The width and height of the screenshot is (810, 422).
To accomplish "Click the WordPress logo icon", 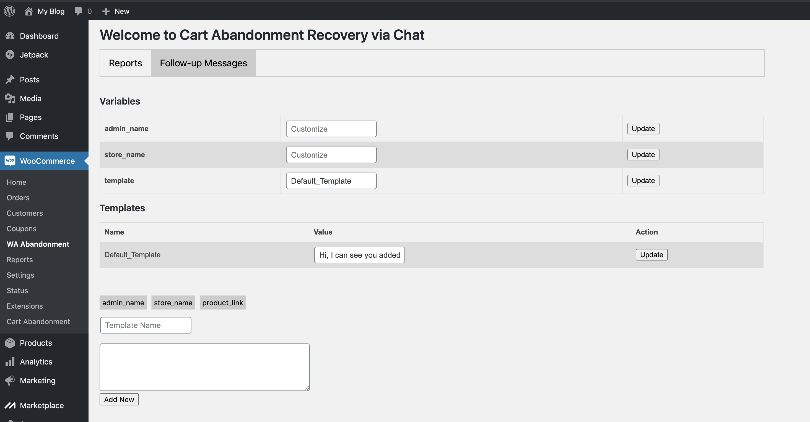I will coord(9,11).
